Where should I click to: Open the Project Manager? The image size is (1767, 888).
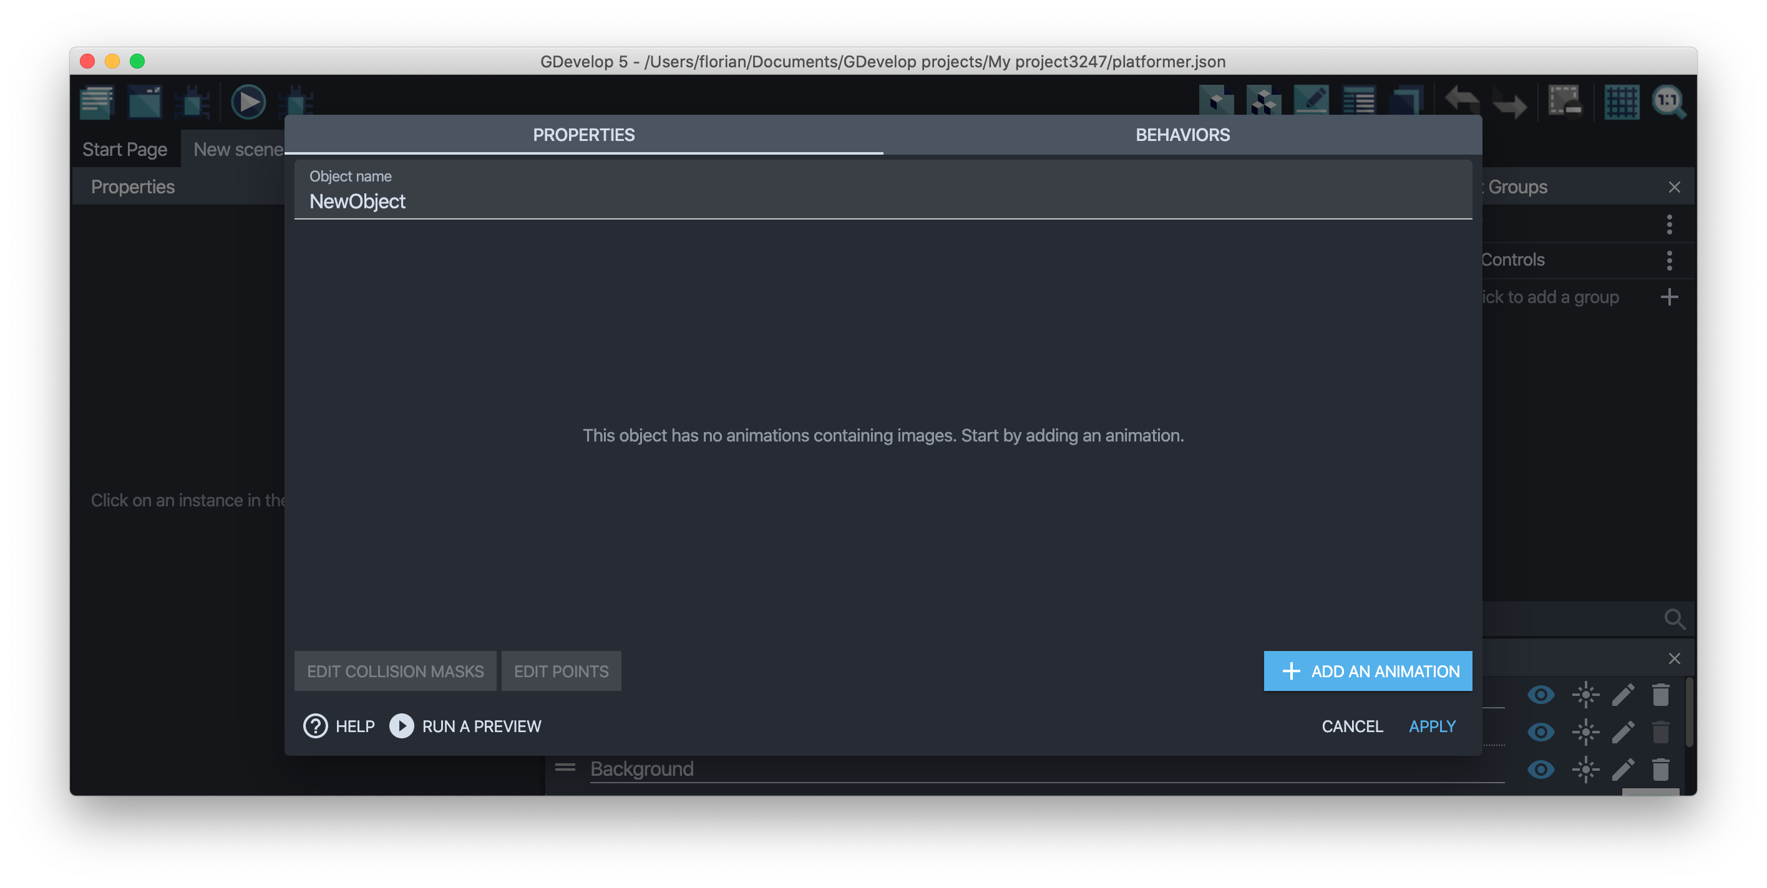coord(96,102)
